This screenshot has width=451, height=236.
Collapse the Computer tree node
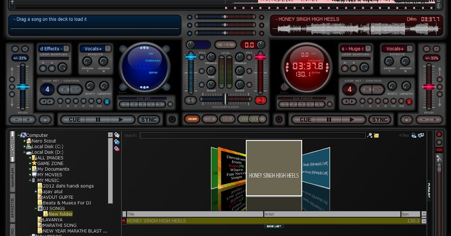coord(19,135)
